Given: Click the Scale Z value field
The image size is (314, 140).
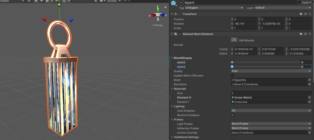Looking at the screenshot, I should pyautogui.click(x=300, y=28).
